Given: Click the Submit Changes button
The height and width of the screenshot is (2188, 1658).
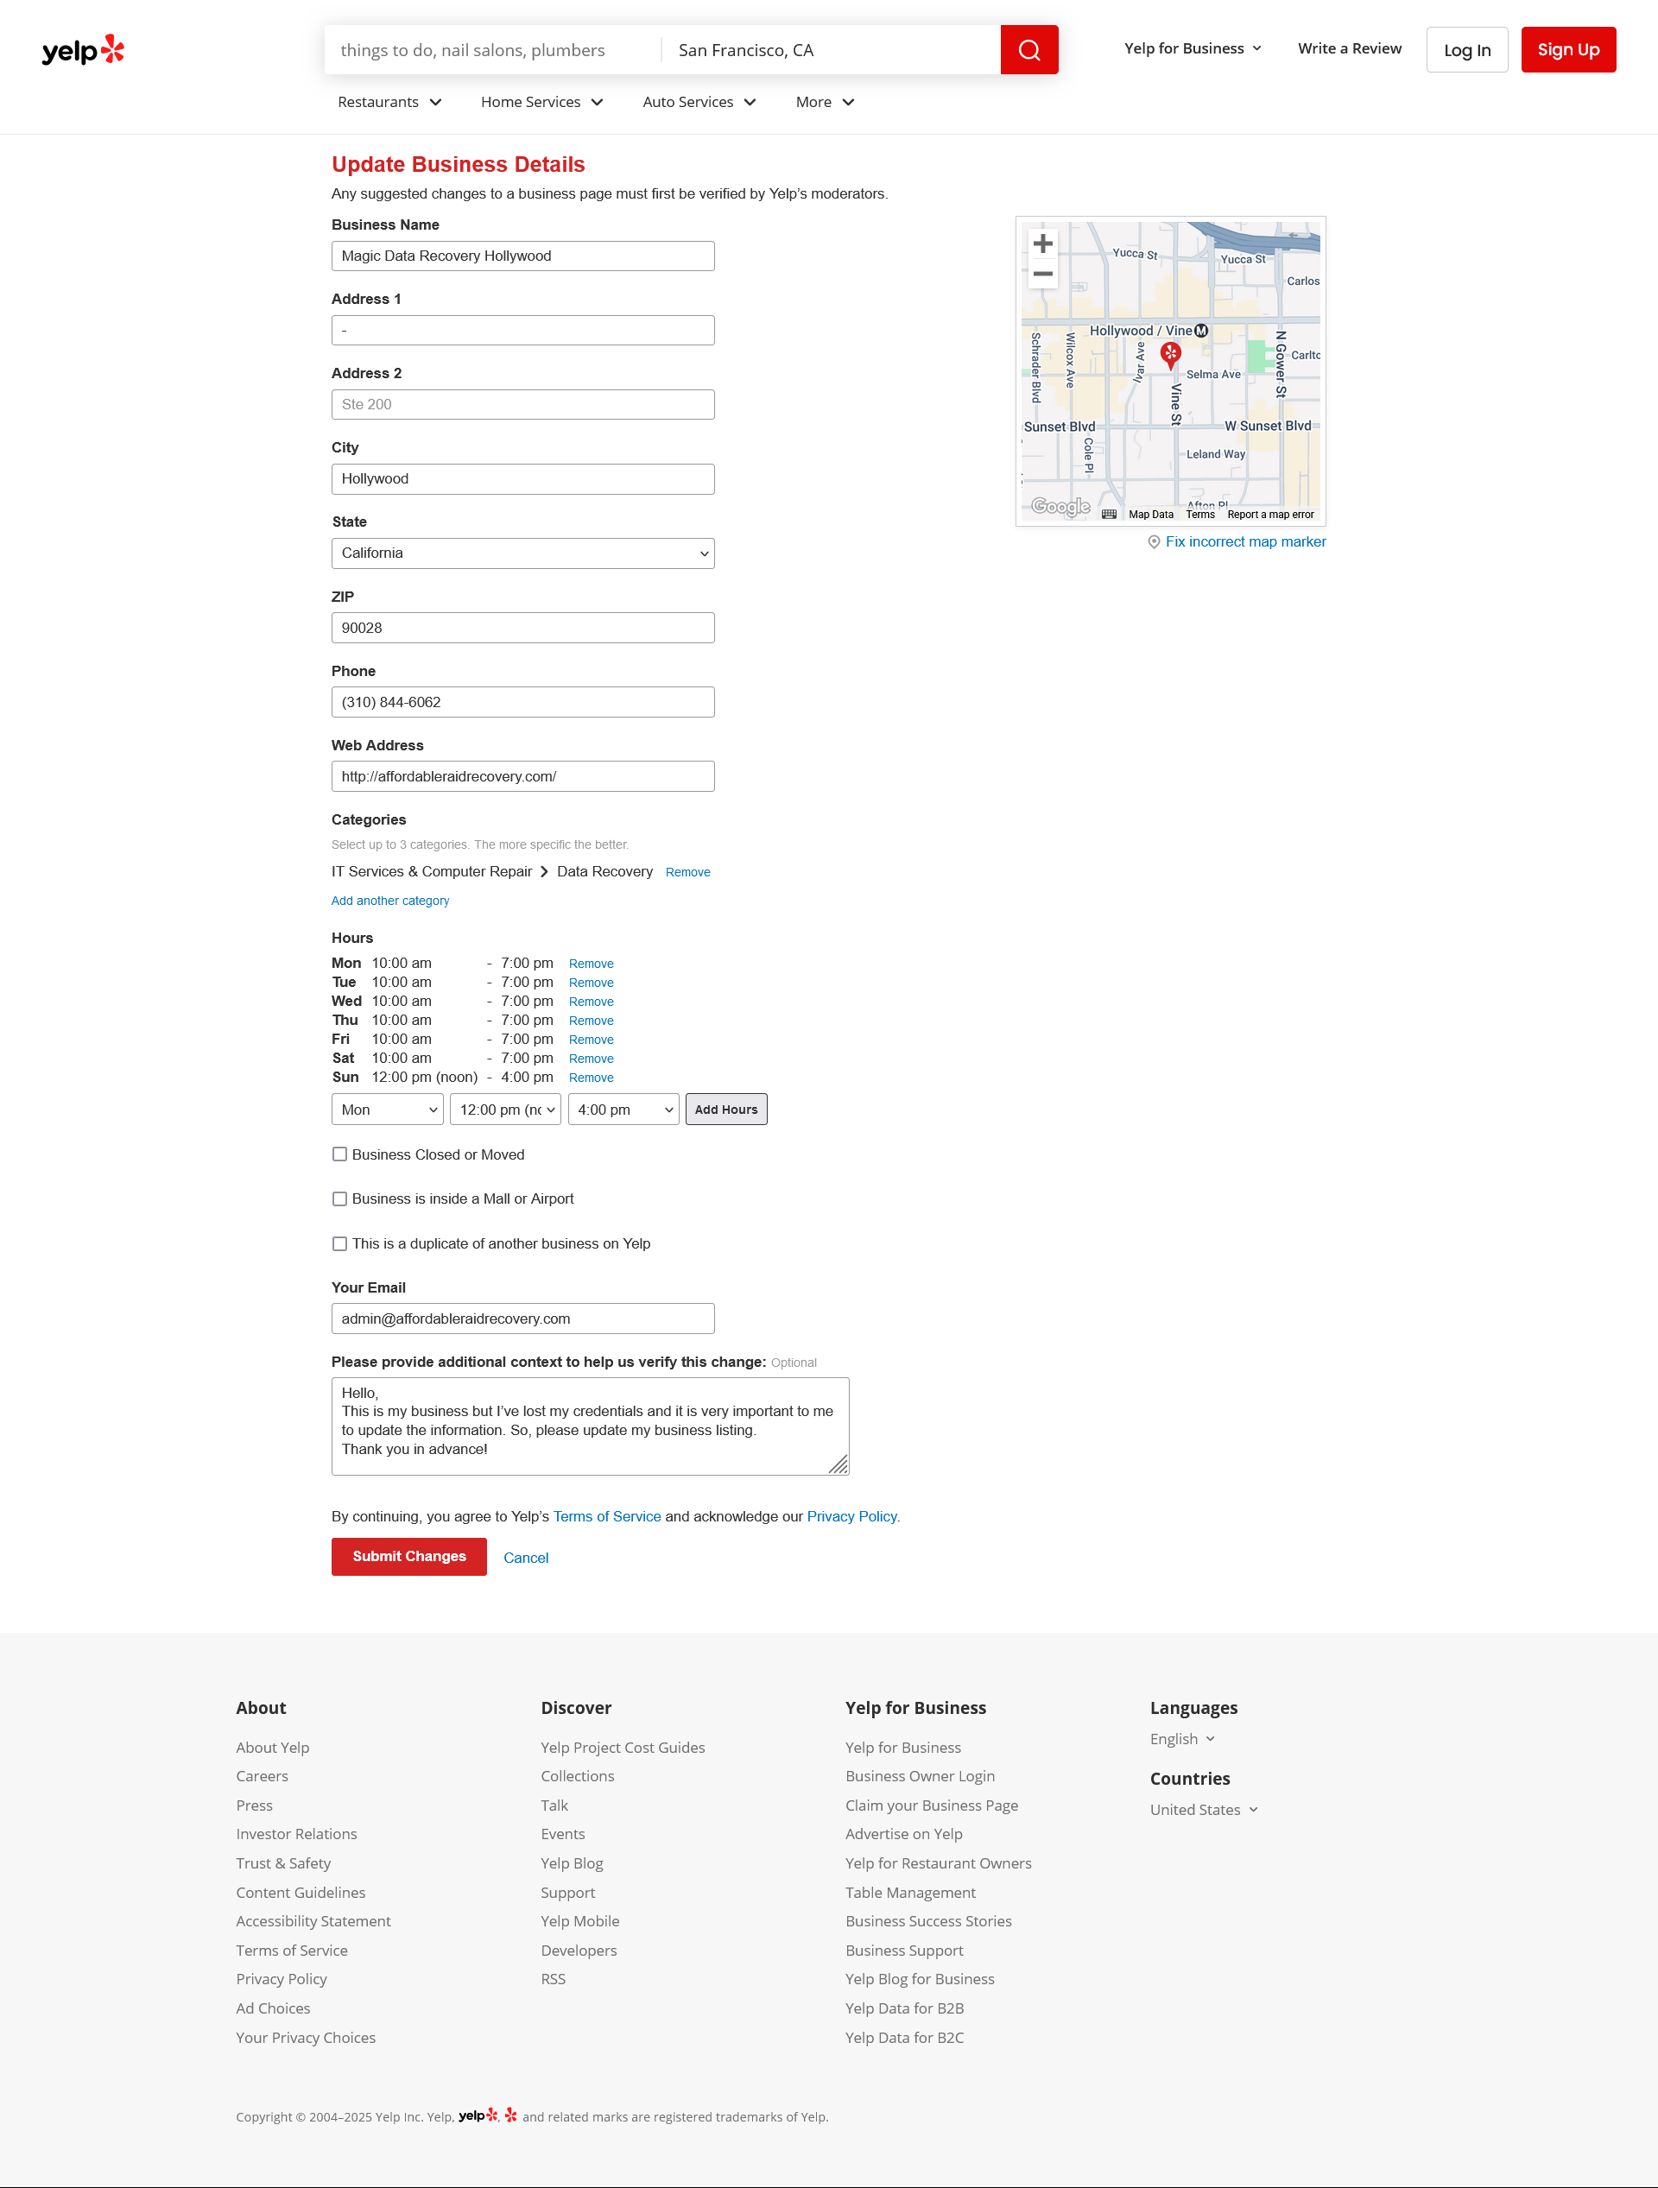Looking at the screenshot, I should (408, 1556).
